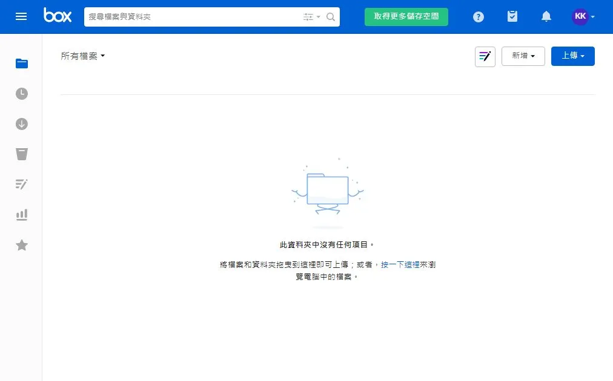Expand the 所有檔案 breadcrumb dropdown
The image size is (613, 381).
83,56
